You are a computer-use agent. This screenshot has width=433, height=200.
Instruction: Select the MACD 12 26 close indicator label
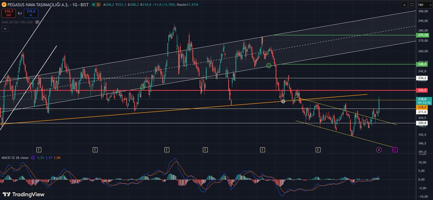click(x=15, y=157)
